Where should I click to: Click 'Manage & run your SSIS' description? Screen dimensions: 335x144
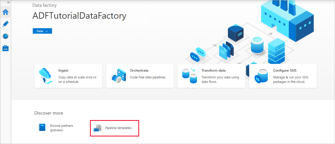(x=290, y=77)
